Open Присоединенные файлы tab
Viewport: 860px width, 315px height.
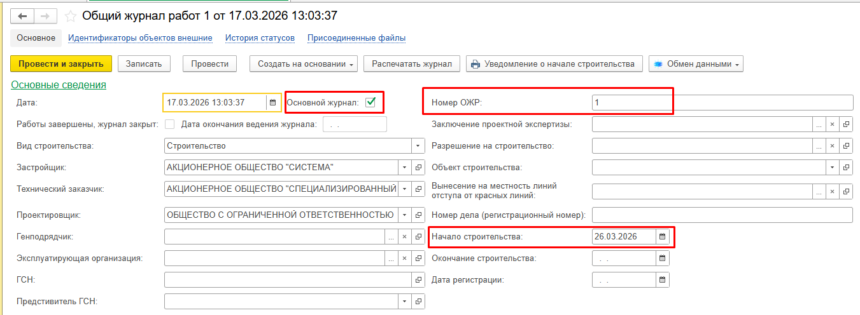356,38
